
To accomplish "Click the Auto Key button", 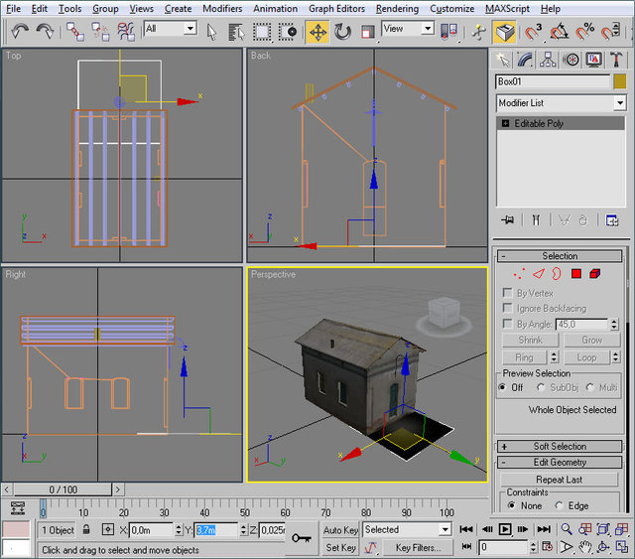I will (x=341, y=530).
